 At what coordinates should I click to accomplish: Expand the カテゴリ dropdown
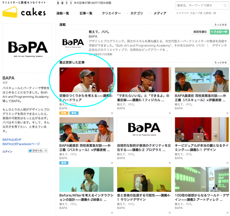(136, 13)
